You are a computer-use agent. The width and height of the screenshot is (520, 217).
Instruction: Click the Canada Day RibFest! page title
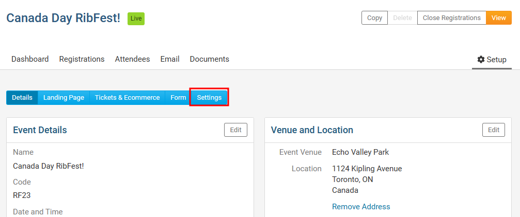click(63, 18)
